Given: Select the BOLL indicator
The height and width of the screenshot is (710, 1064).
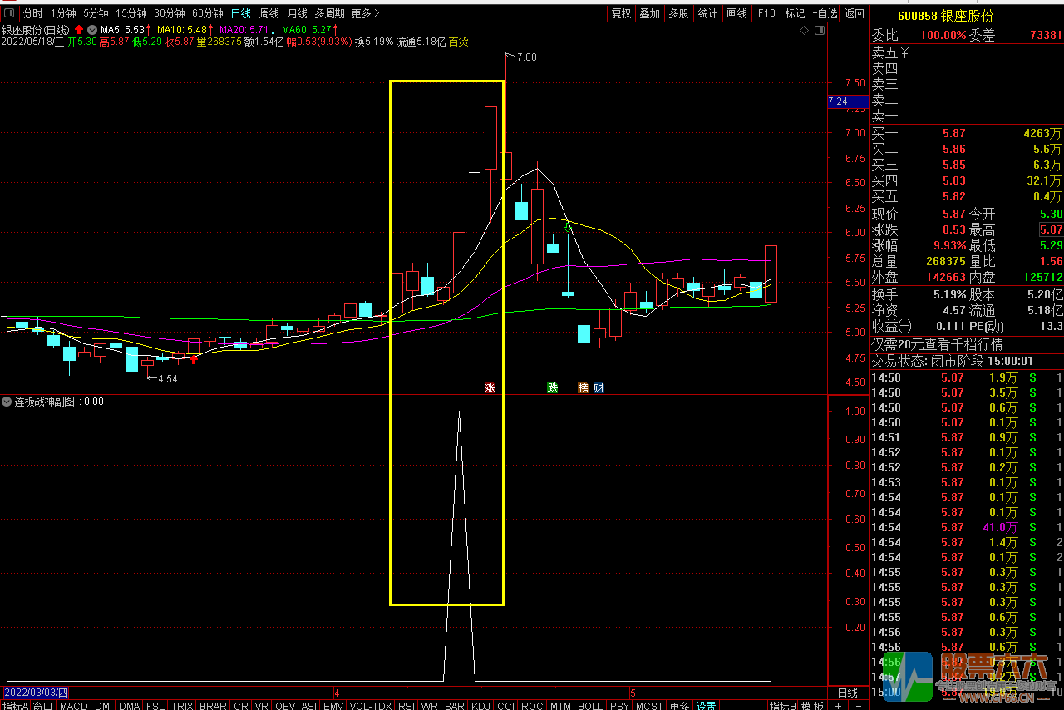Looking at the screenshot, I should pos(590,705).
